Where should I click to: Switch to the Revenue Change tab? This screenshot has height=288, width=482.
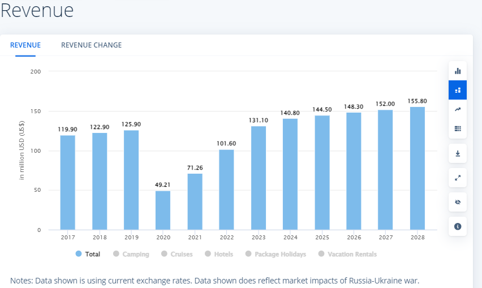(91, 45)
